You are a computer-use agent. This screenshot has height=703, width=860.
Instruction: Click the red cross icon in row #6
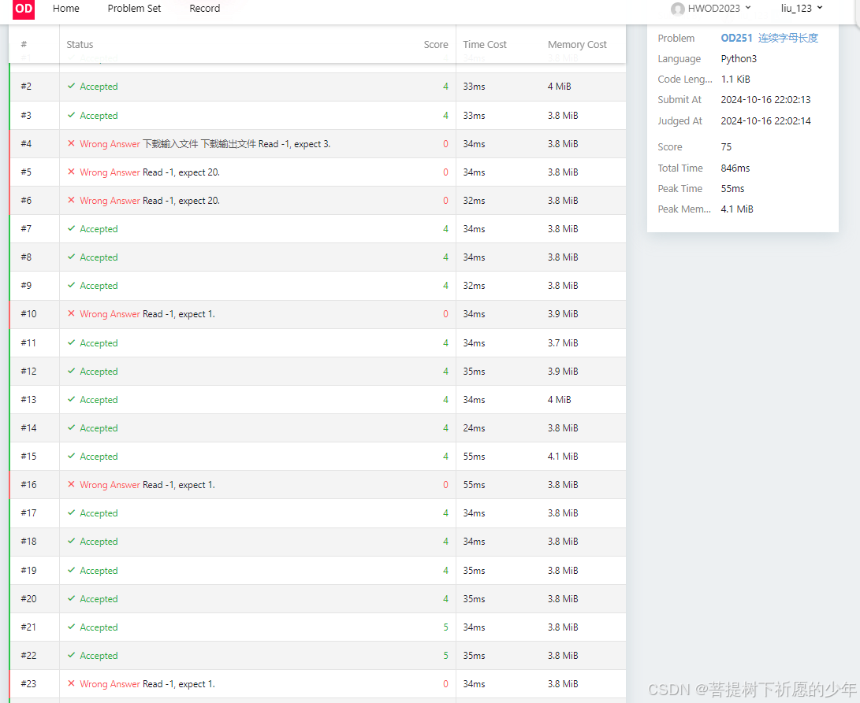click(71, 200)
